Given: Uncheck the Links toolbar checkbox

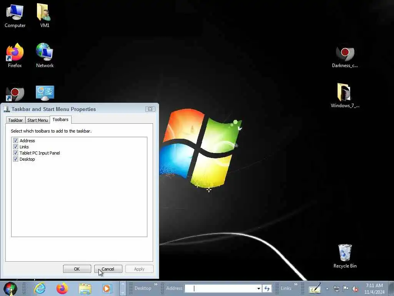Looking at the screenshot, I should 15,146.
